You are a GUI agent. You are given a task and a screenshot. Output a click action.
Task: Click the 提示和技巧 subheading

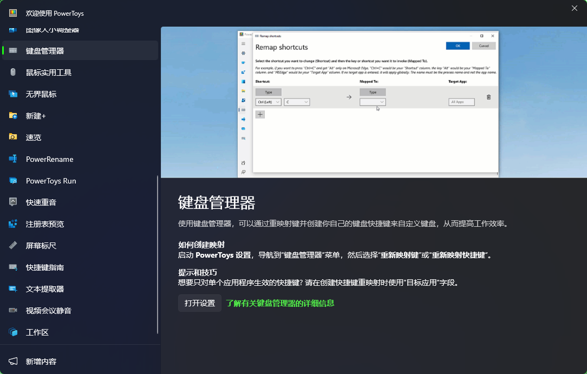pos(197,272)
